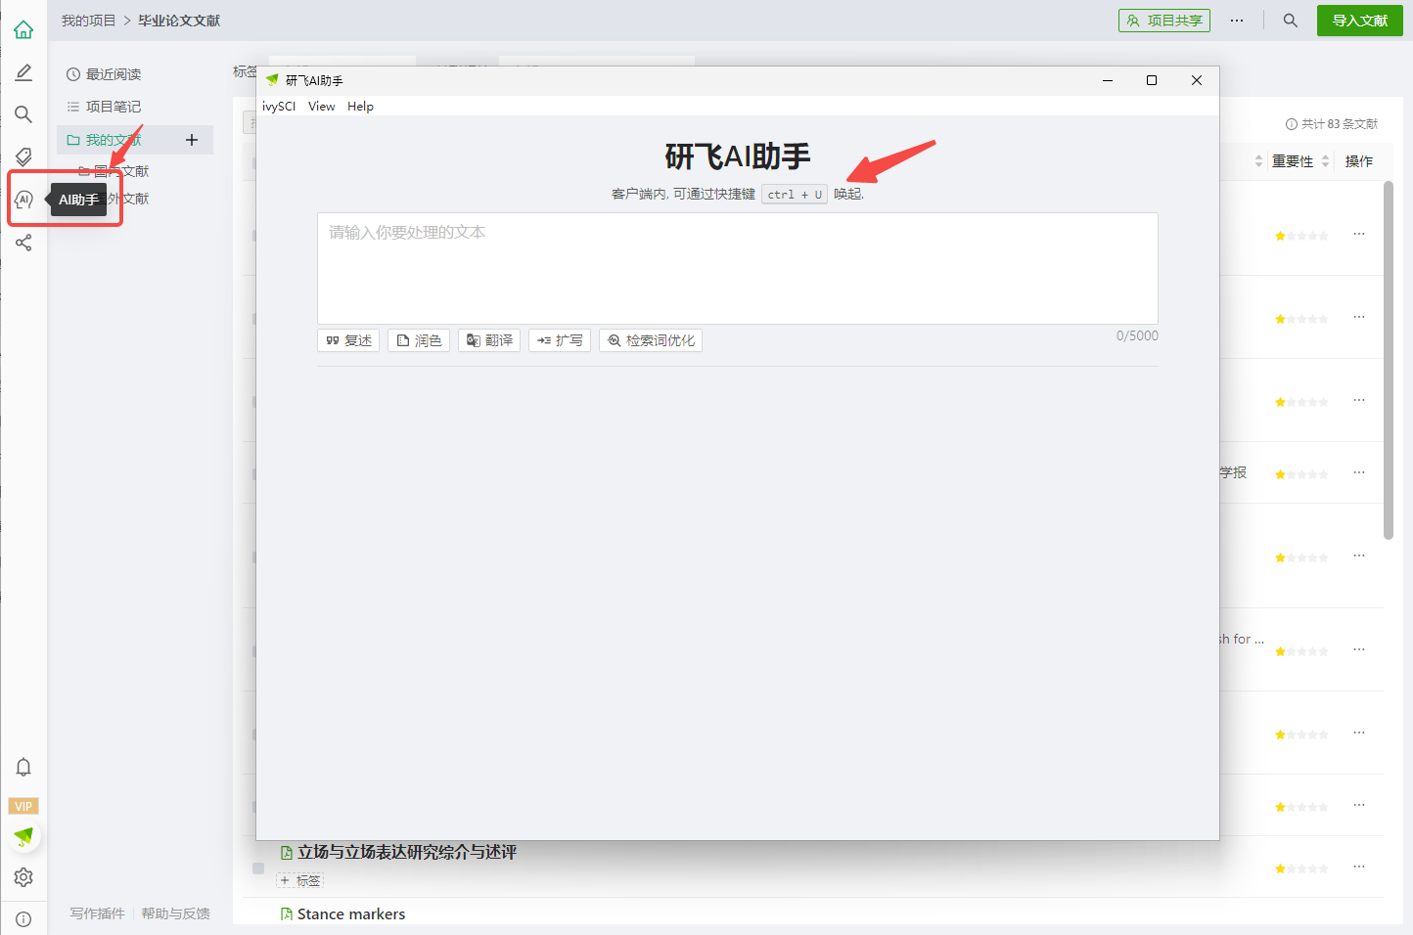Click the add folder plus icon
This screenshot has width=1413, height=935.
pos(192,140)
